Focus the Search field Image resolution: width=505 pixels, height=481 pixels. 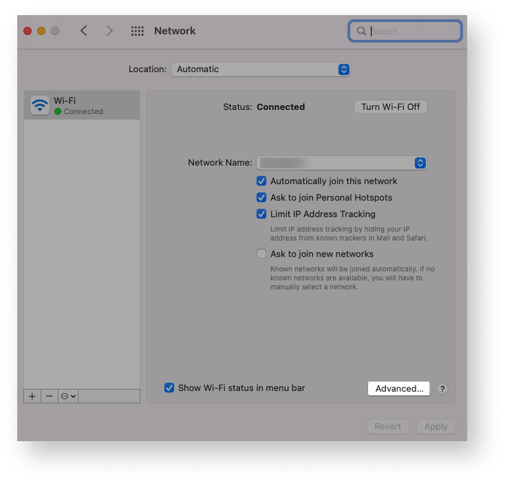pos(405,31)
